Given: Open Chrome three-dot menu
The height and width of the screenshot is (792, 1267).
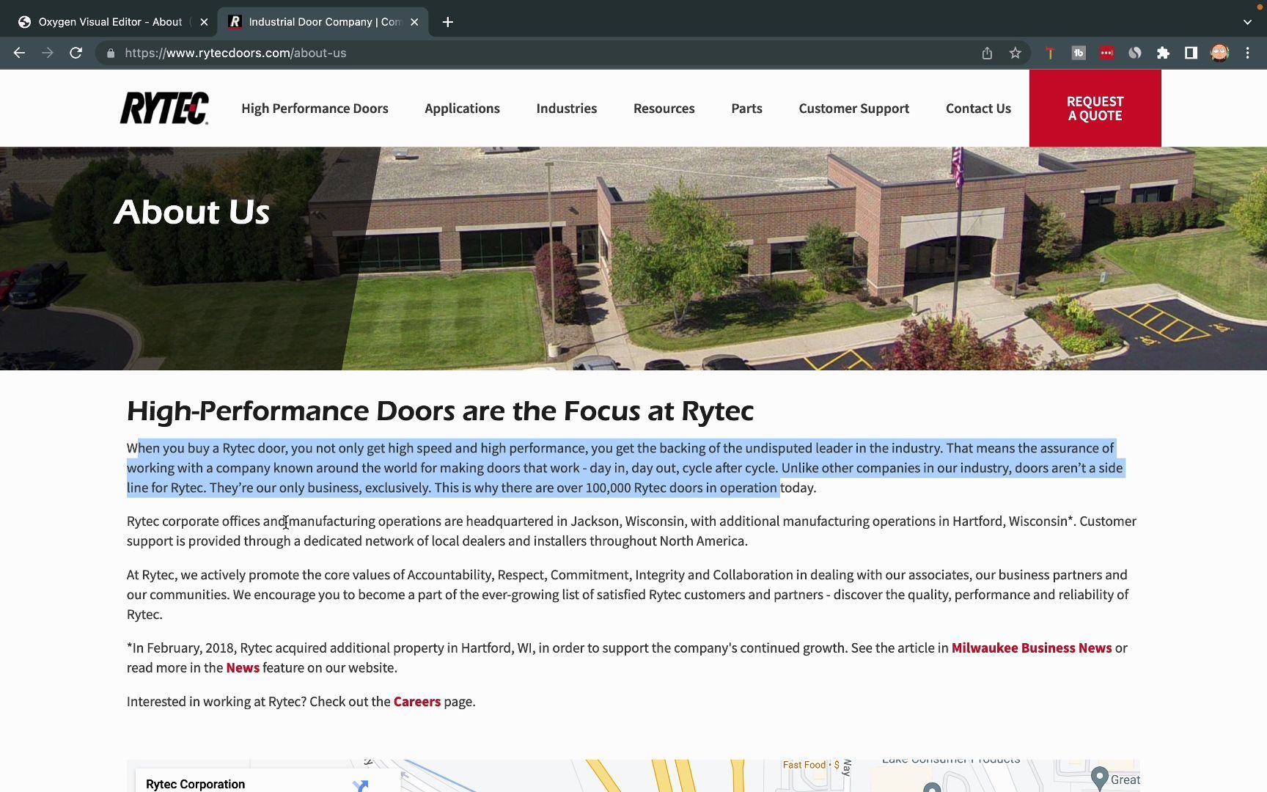Looking at the screenshot, I should point(1247,53).
